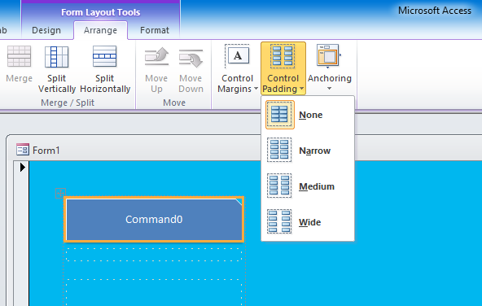Select the first empty layout cell below Command0
The height and width of the screenshot is (306, 482).
pos(154,255)
